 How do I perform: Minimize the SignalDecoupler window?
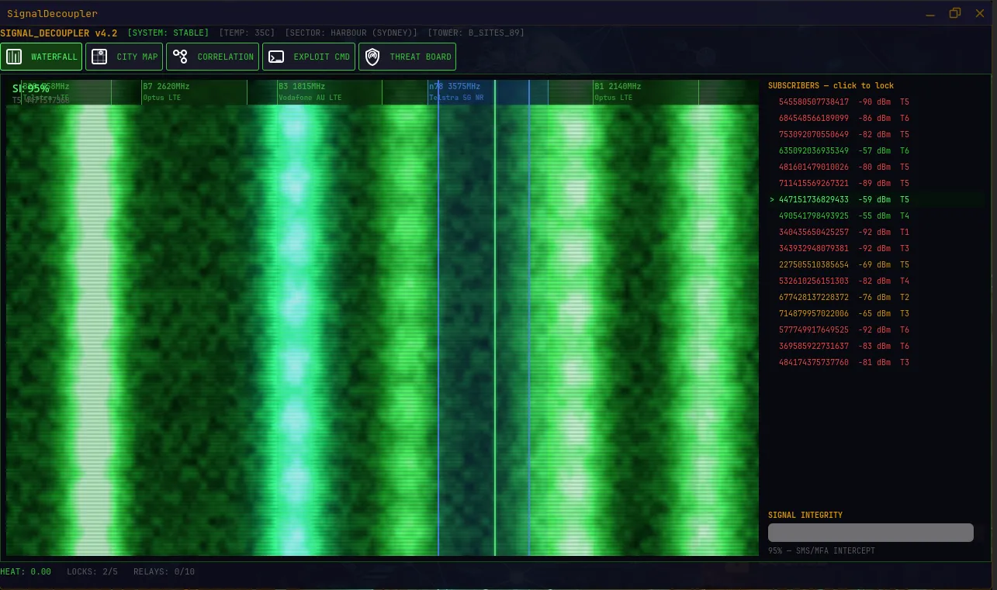[931, 13]
